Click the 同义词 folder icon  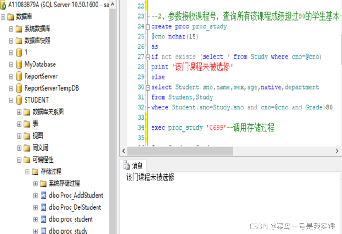click(x=27, y=148)
